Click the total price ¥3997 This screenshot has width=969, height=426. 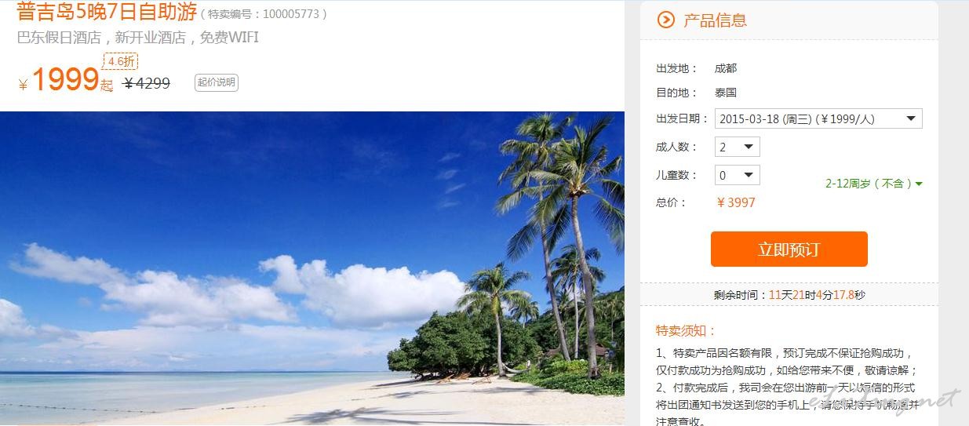pyautogui.click(x=736, y=202)
